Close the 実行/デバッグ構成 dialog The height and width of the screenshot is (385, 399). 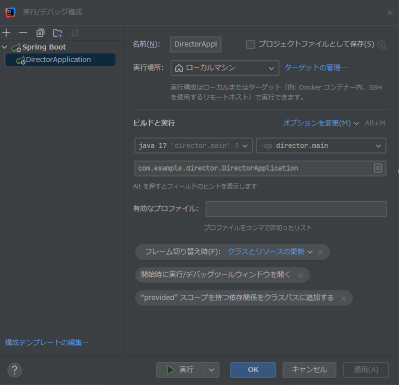pyautogui.click(x=389, y=12)
